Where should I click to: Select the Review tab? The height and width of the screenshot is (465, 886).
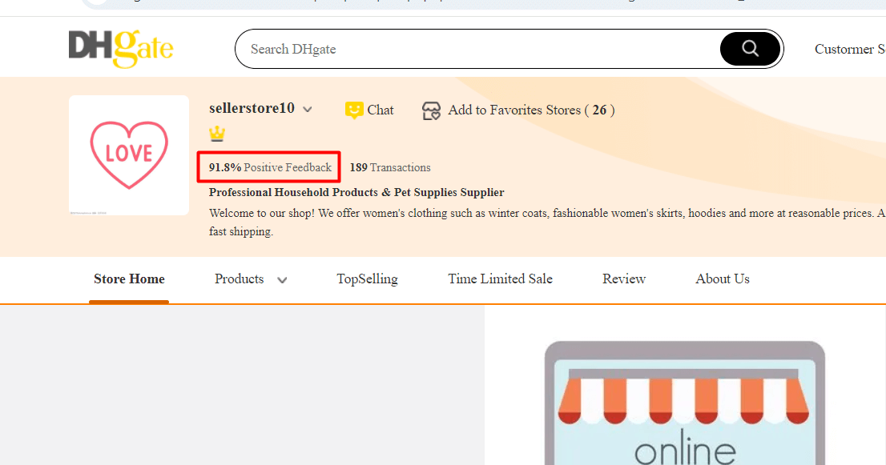coord(624,279)
